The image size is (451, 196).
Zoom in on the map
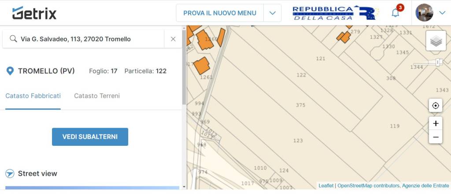436,123
